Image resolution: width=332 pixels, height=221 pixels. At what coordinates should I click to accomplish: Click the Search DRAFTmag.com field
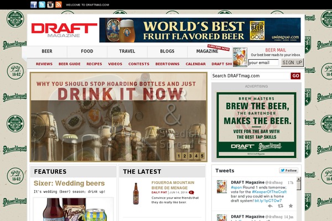point(251,76)
